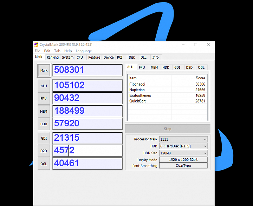Click the ALU score field 105102
The width and height of the screenshot is (253, 206).
87,86
